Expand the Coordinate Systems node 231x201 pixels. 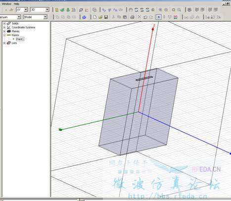click(4, 27)
